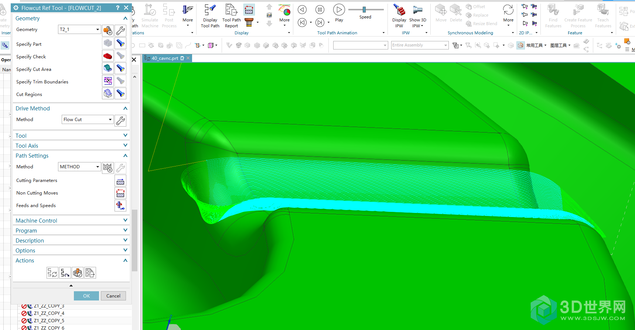Rewind the animation to the previous operation
The image size is (635, 330).
tap(302, 23)
